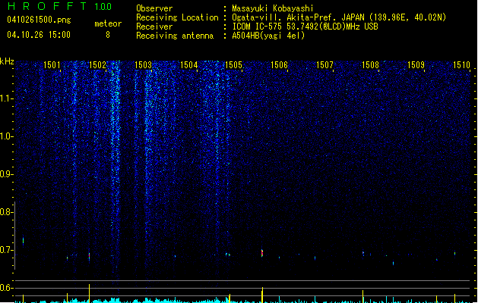Click the 0.7 frequency axis label
The width and height of the screenshot is (478, 303).
click(x=6, y=250)
